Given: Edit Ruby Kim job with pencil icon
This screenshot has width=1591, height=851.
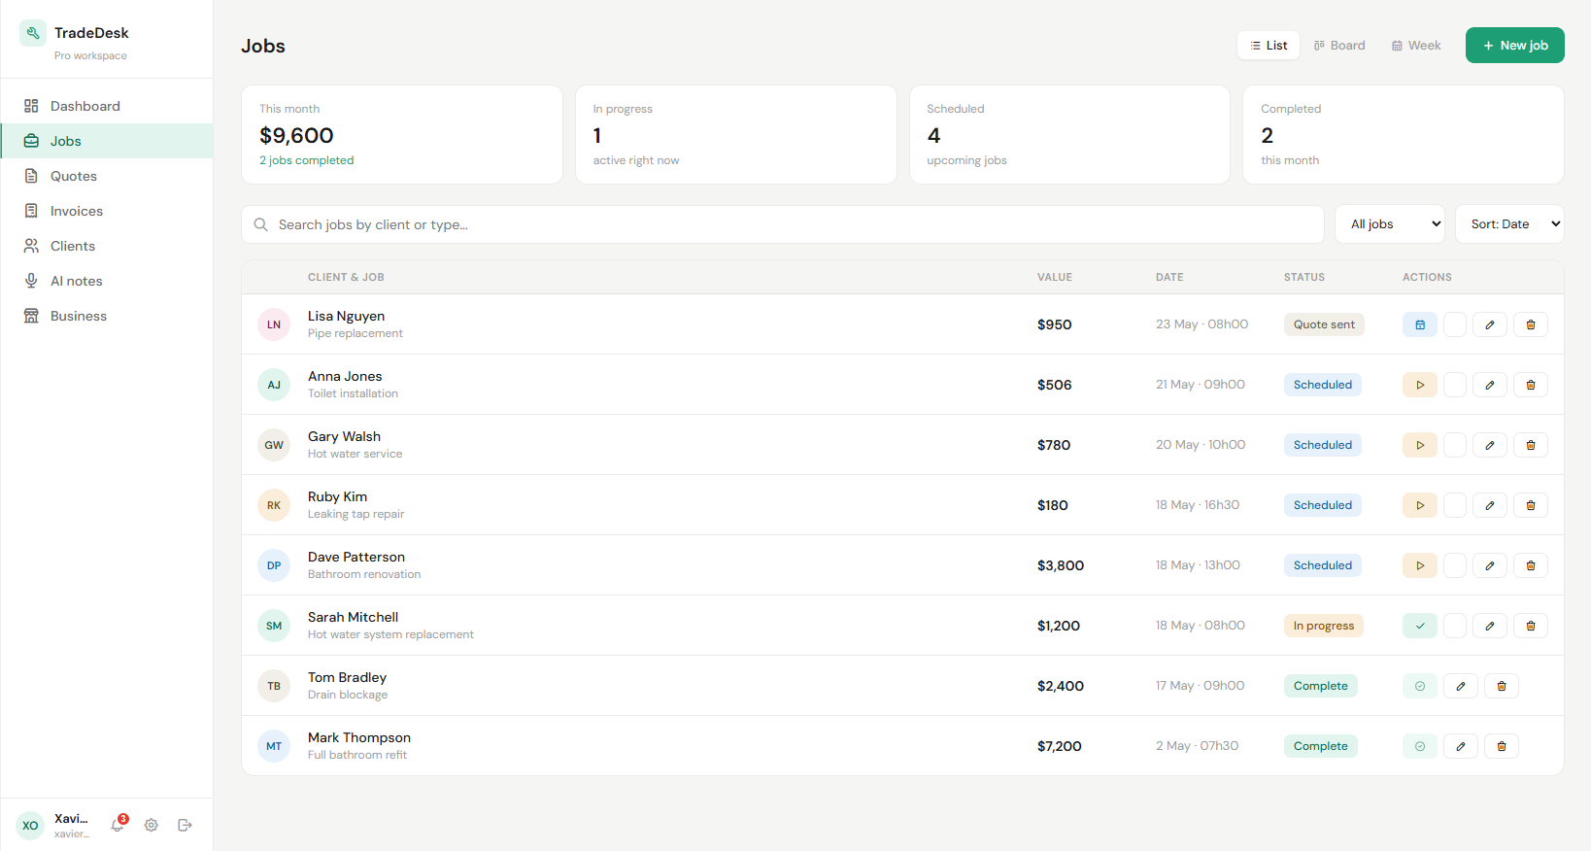Looking at the screenshot, I should [x=1489, y=505].
